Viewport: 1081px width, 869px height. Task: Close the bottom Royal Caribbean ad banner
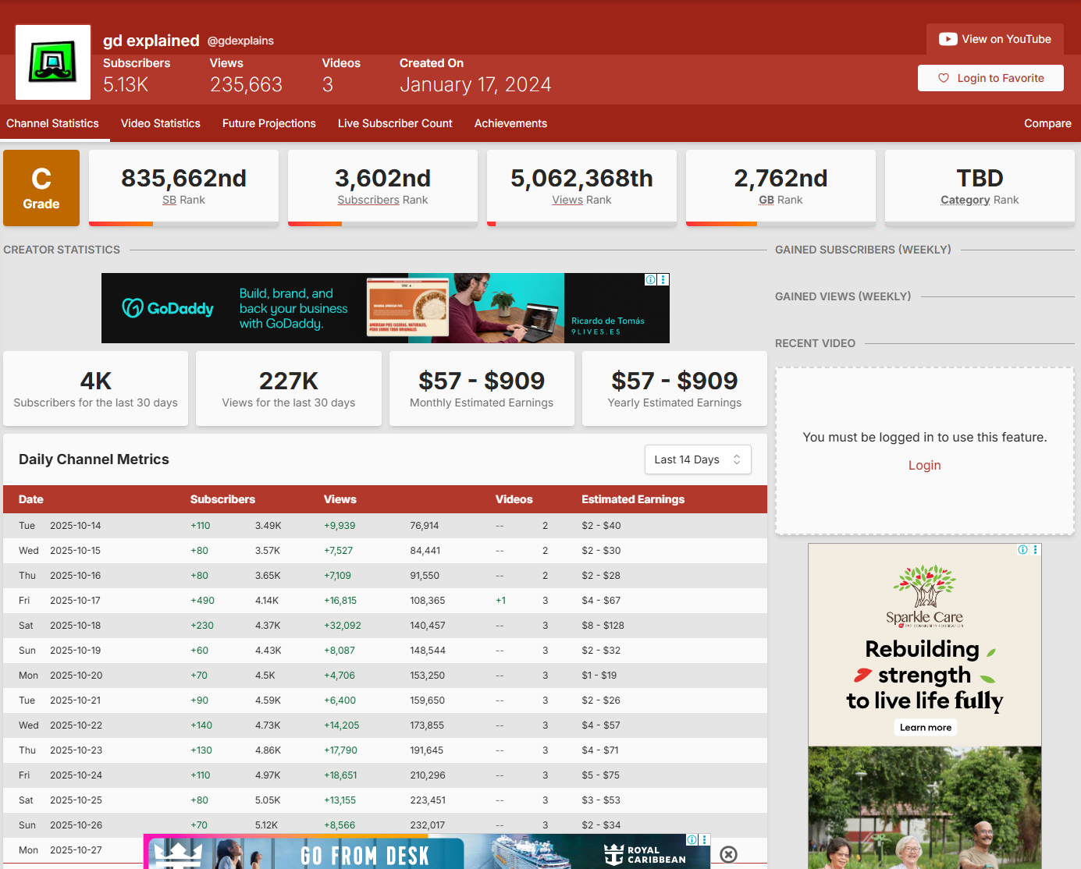coord(728,854)
